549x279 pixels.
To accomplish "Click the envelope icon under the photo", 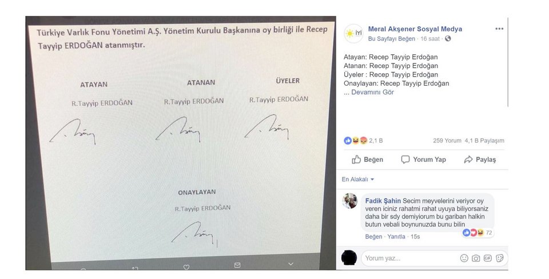I will pyautogui.click(x=237, y=265).
